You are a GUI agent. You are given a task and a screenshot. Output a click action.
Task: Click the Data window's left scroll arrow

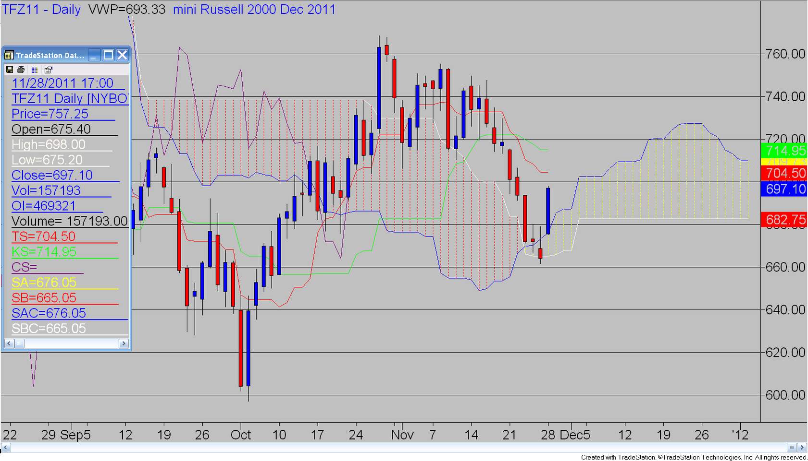(x=9, y=343)
